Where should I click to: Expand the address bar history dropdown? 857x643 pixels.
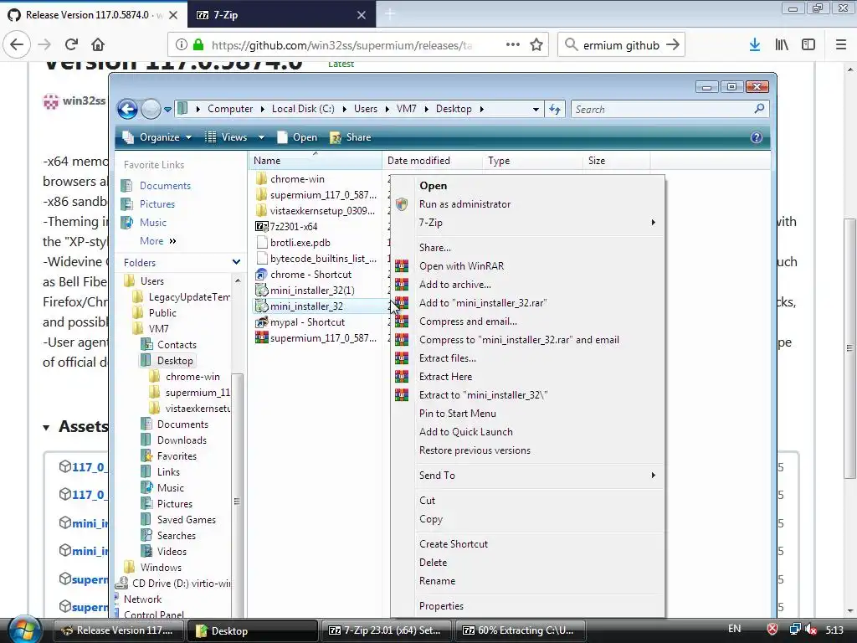tap(536, 110)
